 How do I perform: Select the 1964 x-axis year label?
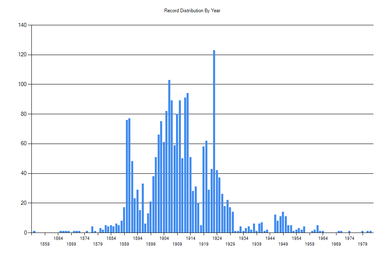[323, 238]
